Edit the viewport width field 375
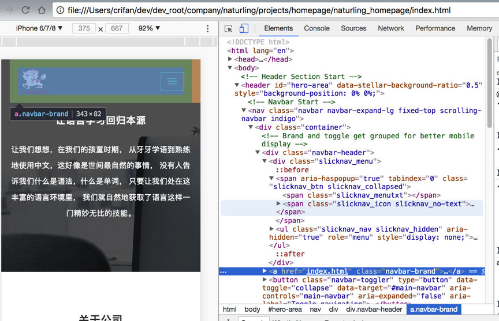The image size is (499, 321). tap(84, 28)
